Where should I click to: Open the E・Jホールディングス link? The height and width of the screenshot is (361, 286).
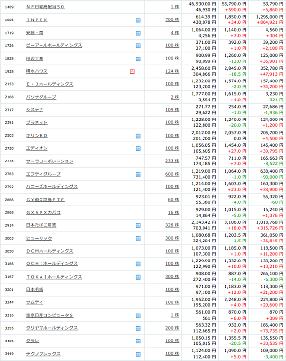click(50, 84)
